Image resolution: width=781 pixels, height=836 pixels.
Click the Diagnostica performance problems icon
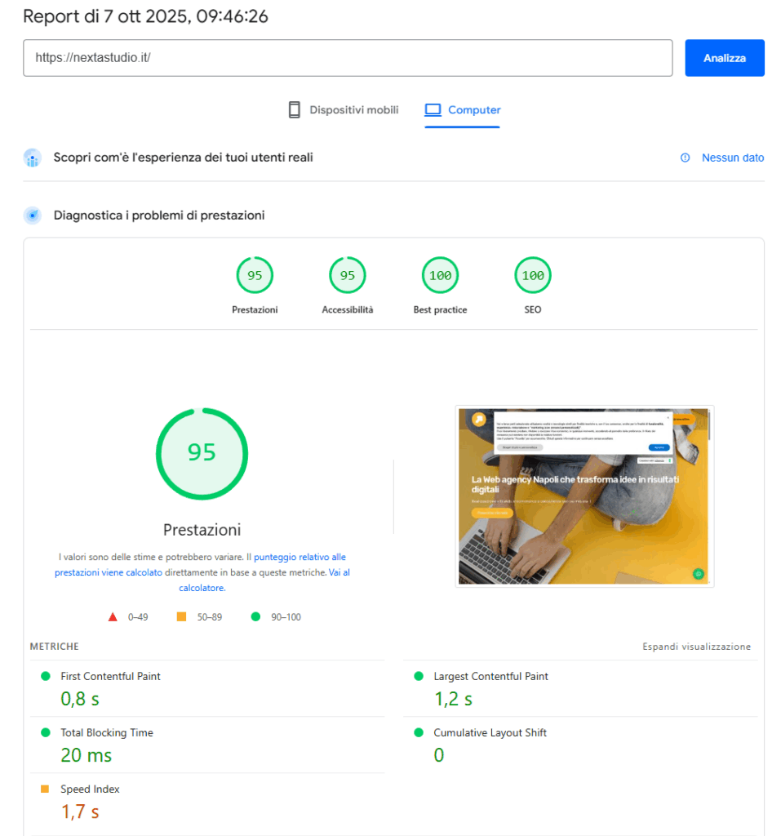33,216
